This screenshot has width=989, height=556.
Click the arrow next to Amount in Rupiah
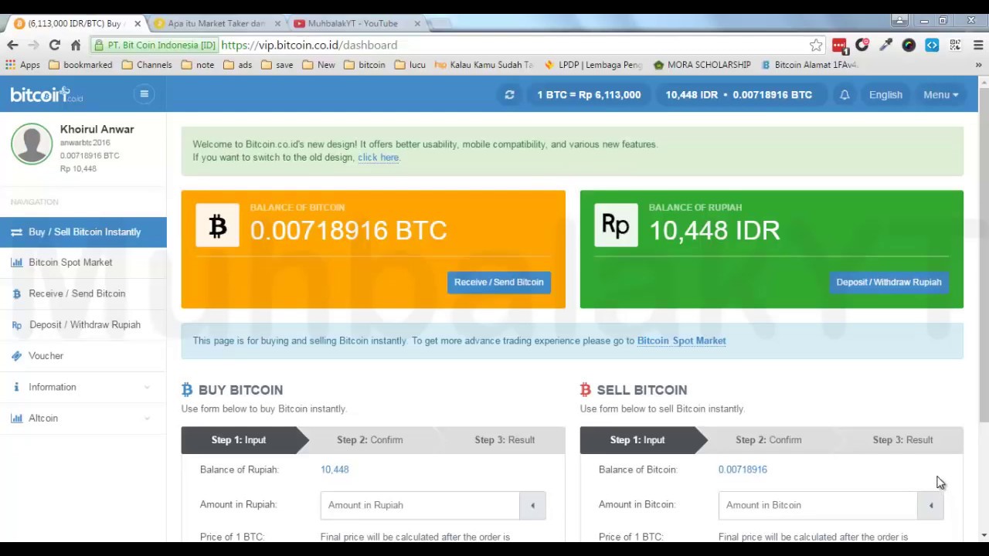click(x=532, y=505)
